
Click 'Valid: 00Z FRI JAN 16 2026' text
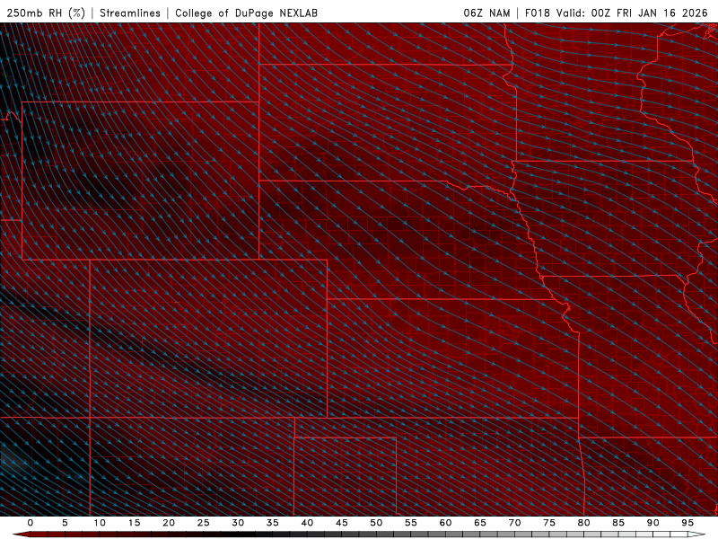click(x=632, y=13)
